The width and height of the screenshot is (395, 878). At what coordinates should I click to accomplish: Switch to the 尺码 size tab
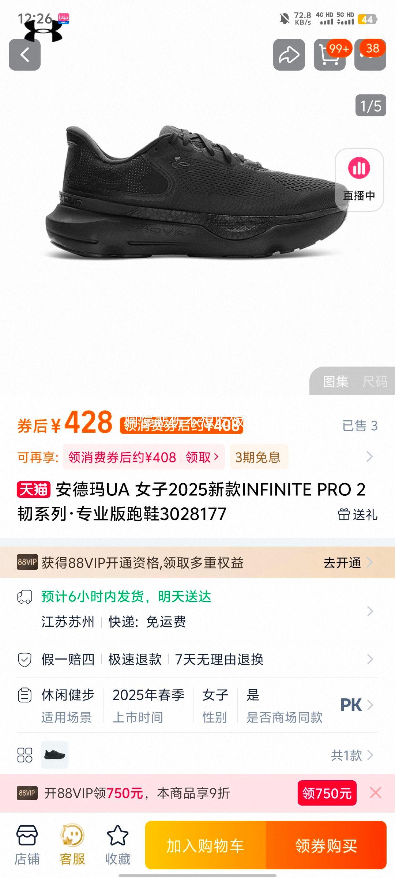375,382
